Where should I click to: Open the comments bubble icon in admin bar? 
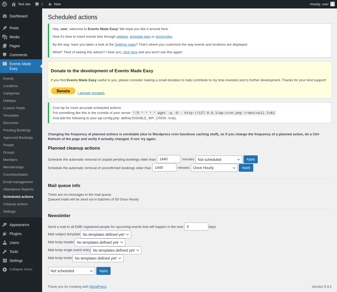point(37,4)
